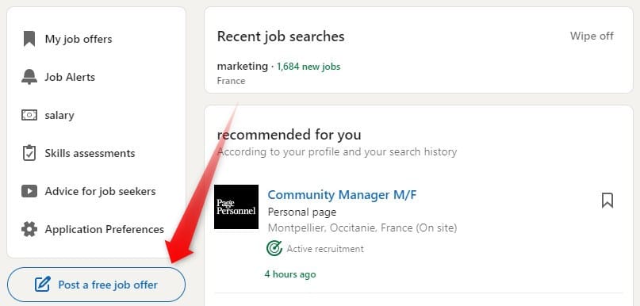Open the My job offers text link
The image size is (640, 306).
click(79, 39)
